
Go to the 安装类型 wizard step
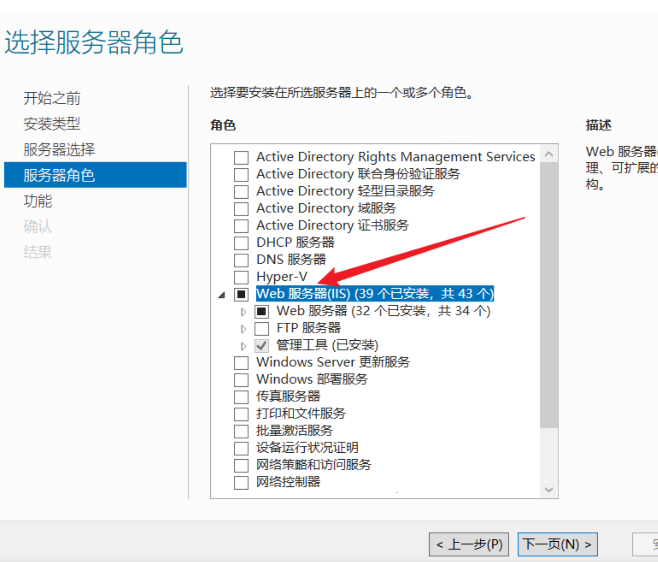point(52,124)
